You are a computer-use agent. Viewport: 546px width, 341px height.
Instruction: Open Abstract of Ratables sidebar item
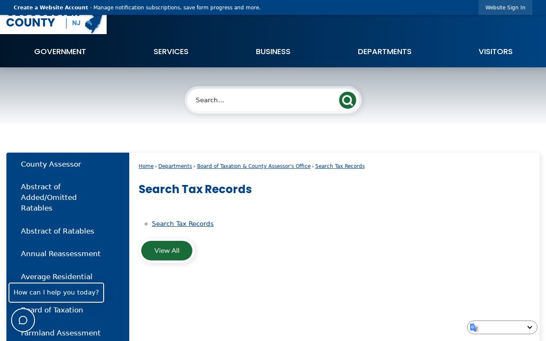pos(58,231)
